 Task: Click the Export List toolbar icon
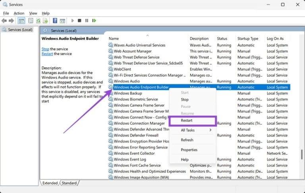point(46,20)
